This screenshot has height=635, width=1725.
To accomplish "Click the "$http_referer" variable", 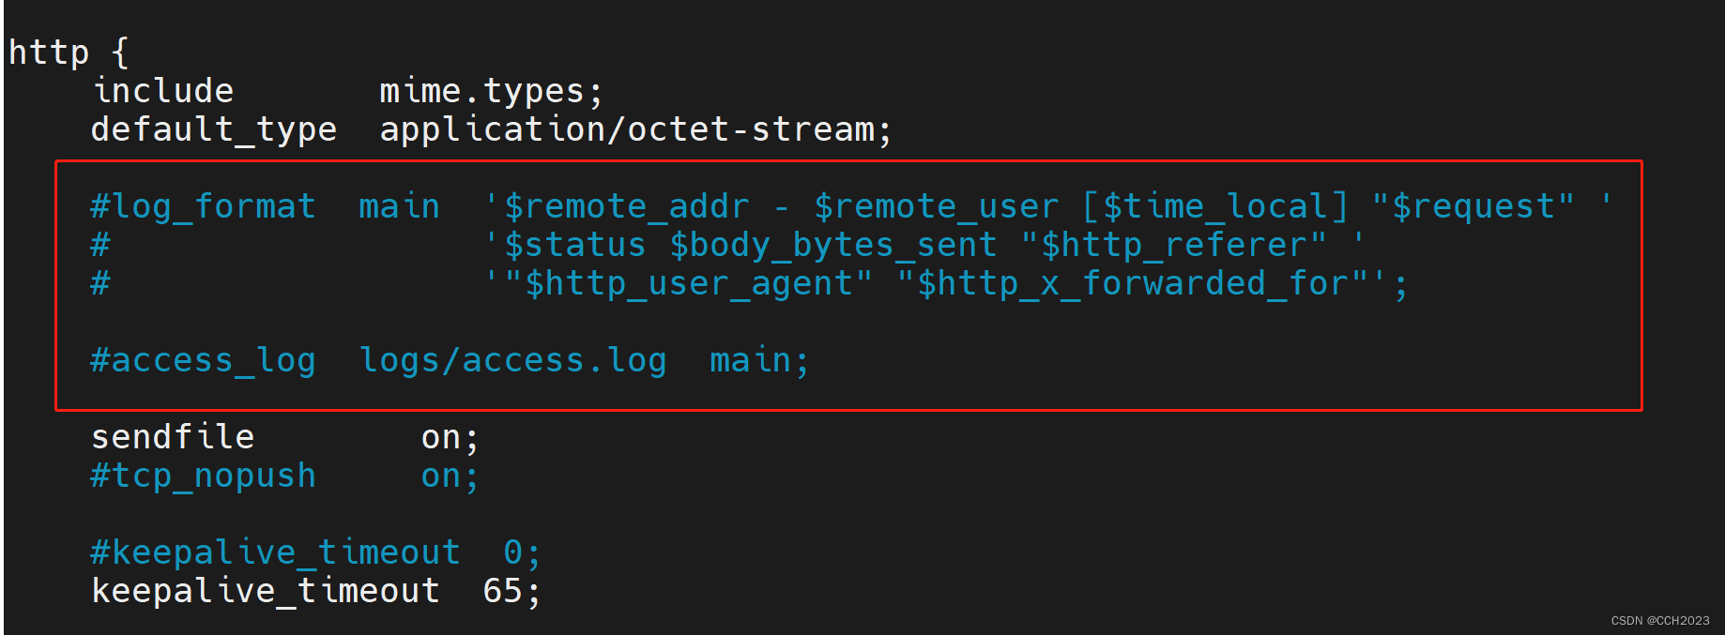I will click(x=1173, y=245).
